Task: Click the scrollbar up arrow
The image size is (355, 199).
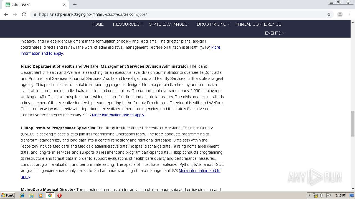Action: point(353,22)
